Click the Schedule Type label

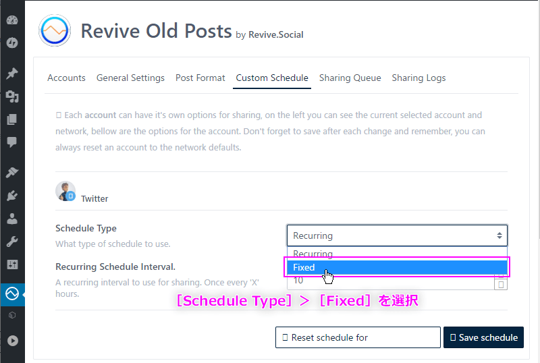[x=86, y=228]
